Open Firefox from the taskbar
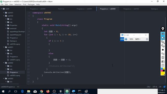This screenshot has width=167, height=94. coord(48,91)
